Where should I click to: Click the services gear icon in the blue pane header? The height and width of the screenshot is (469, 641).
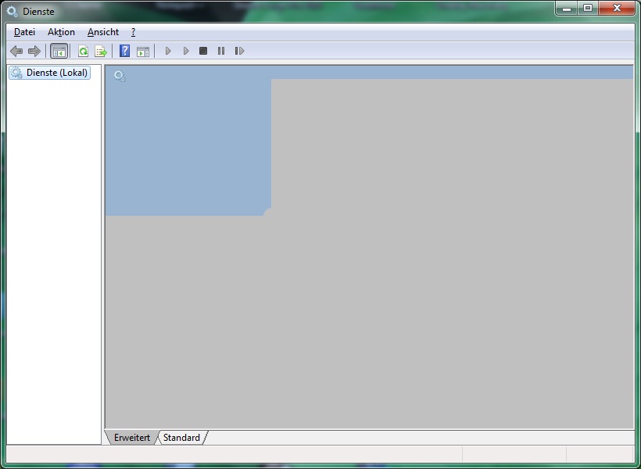120,76
